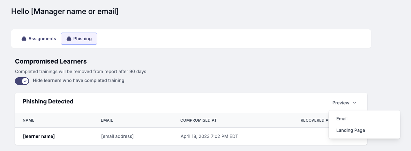Screen dimensions: 411x151
Task: Click the Compromised Learners heading
Action: tap(51, 61)
